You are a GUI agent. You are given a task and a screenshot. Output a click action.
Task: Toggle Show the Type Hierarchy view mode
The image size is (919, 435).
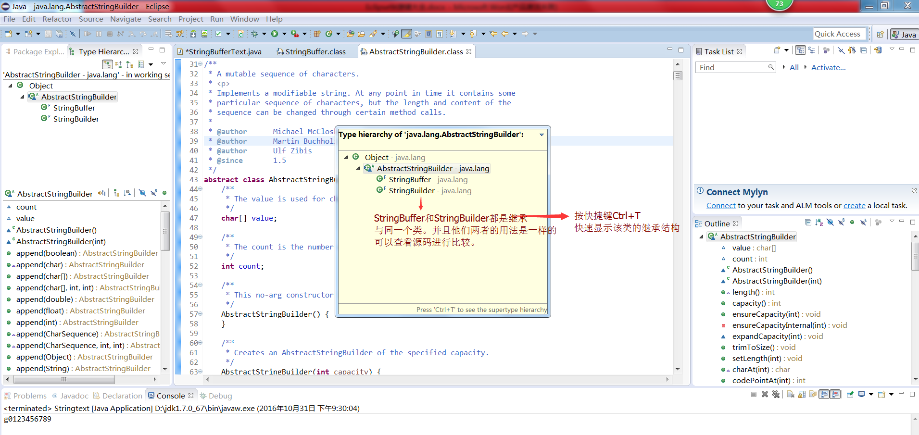[107, 64]
